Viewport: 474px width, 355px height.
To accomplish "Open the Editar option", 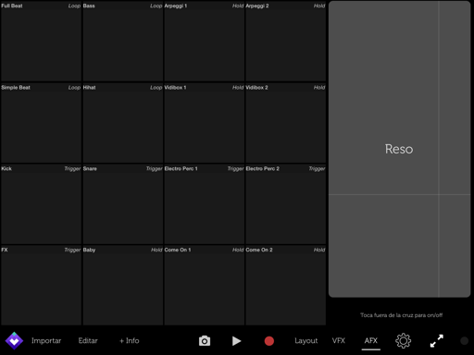I will [x=88, y=341].
